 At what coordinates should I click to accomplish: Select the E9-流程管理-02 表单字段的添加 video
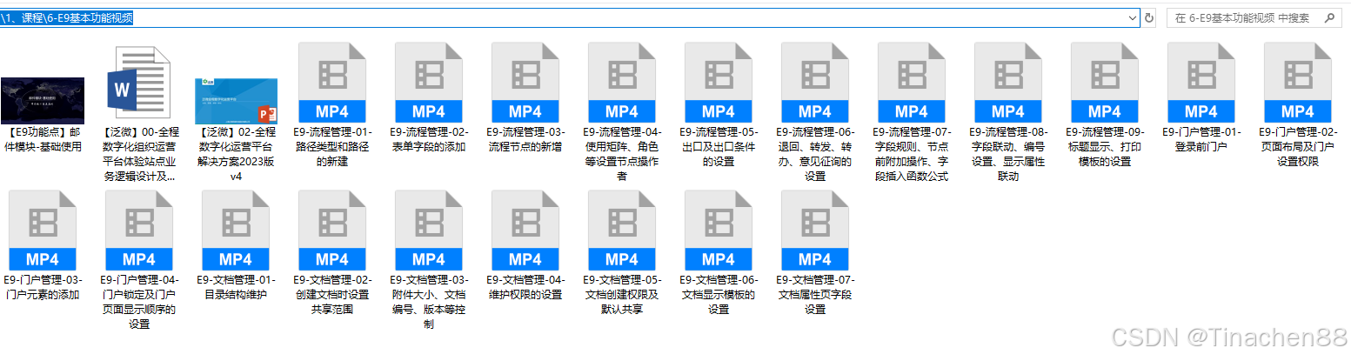(428, 83)
